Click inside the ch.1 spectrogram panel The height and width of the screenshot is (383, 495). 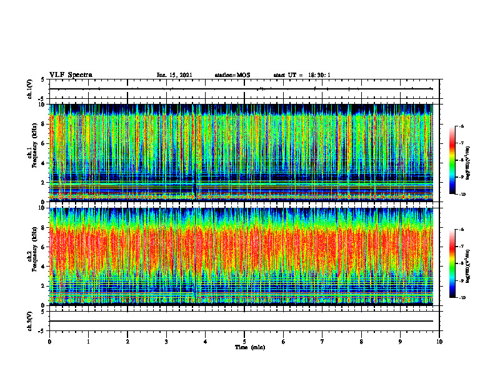click(241, 153)
